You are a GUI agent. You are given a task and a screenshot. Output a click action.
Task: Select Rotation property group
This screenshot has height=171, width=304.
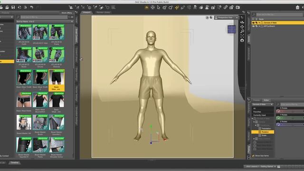pos(263,132)
